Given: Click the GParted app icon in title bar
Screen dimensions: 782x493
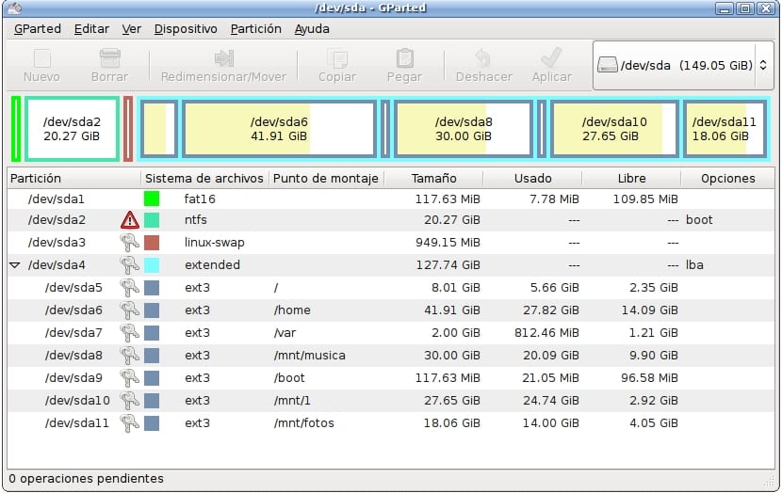Looking at the screenshot, I should pos(15,8).
